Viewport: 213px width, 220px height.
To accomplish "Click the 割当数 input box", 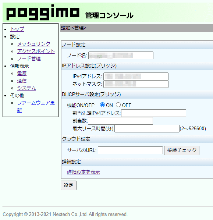I will coord(120,121).
